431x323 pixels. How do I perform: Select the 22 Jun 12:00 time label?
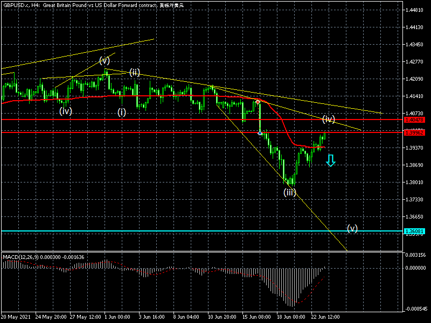(x=325, y=316)
